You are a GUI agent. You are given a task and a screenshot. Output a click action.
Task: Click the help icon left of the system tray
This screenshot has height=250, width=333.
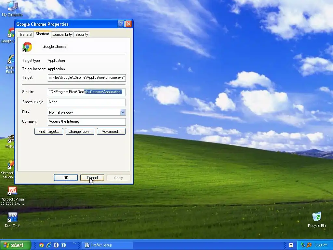tap(291, 245)
